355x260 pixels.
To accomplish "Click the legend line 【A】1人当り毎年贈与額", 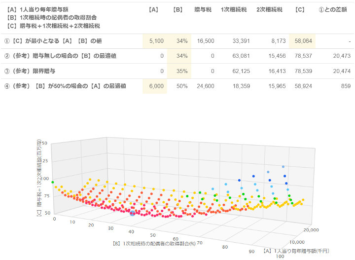I will 37,9.
